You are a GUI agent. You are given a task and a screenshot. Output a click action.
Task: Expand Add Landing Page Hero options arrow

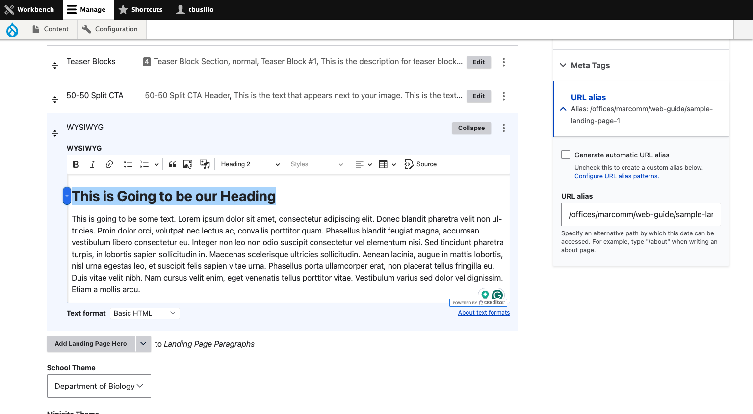(x=143, y=344)
